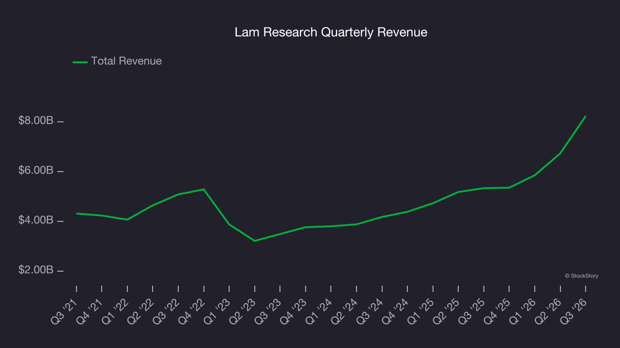Image resolution: width=620 pixels, height=348 pixels.
Task: Click the Q3 '25 x-axis label
Action: 472,311
